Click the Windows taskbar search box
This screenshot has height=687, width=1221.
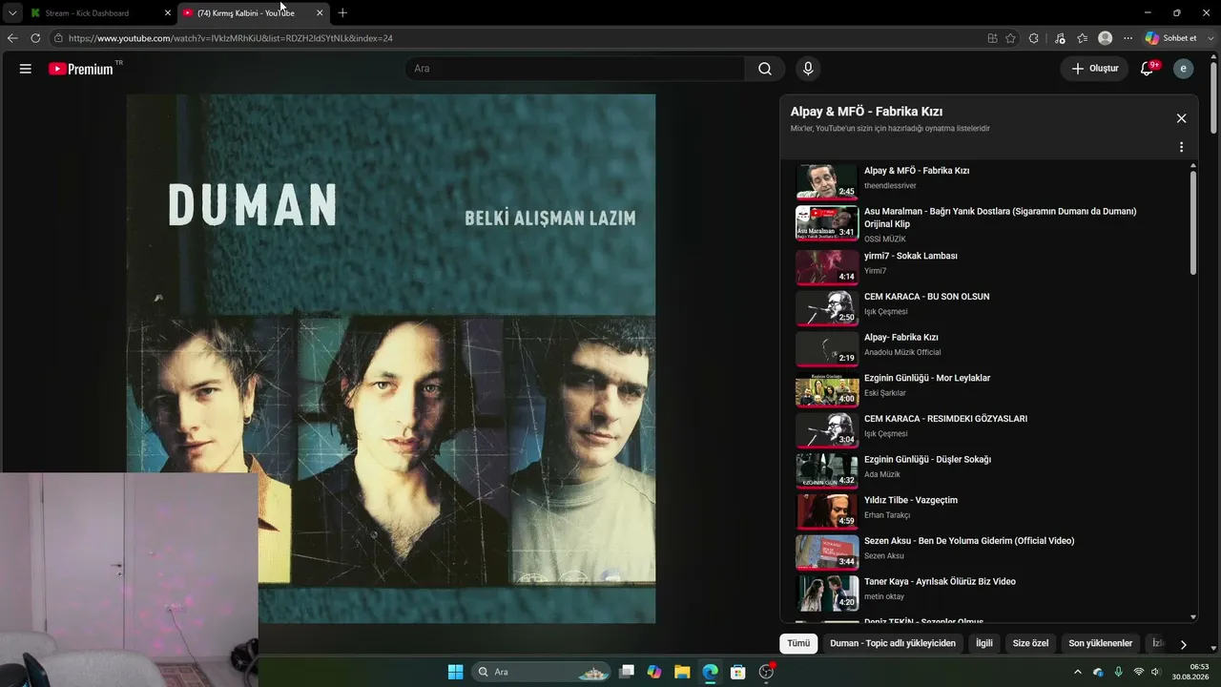[542, 672]
